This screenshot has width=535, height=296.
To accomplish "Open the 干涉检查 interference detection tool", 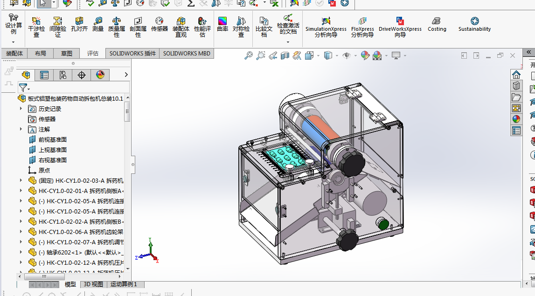I will (36, 27).
